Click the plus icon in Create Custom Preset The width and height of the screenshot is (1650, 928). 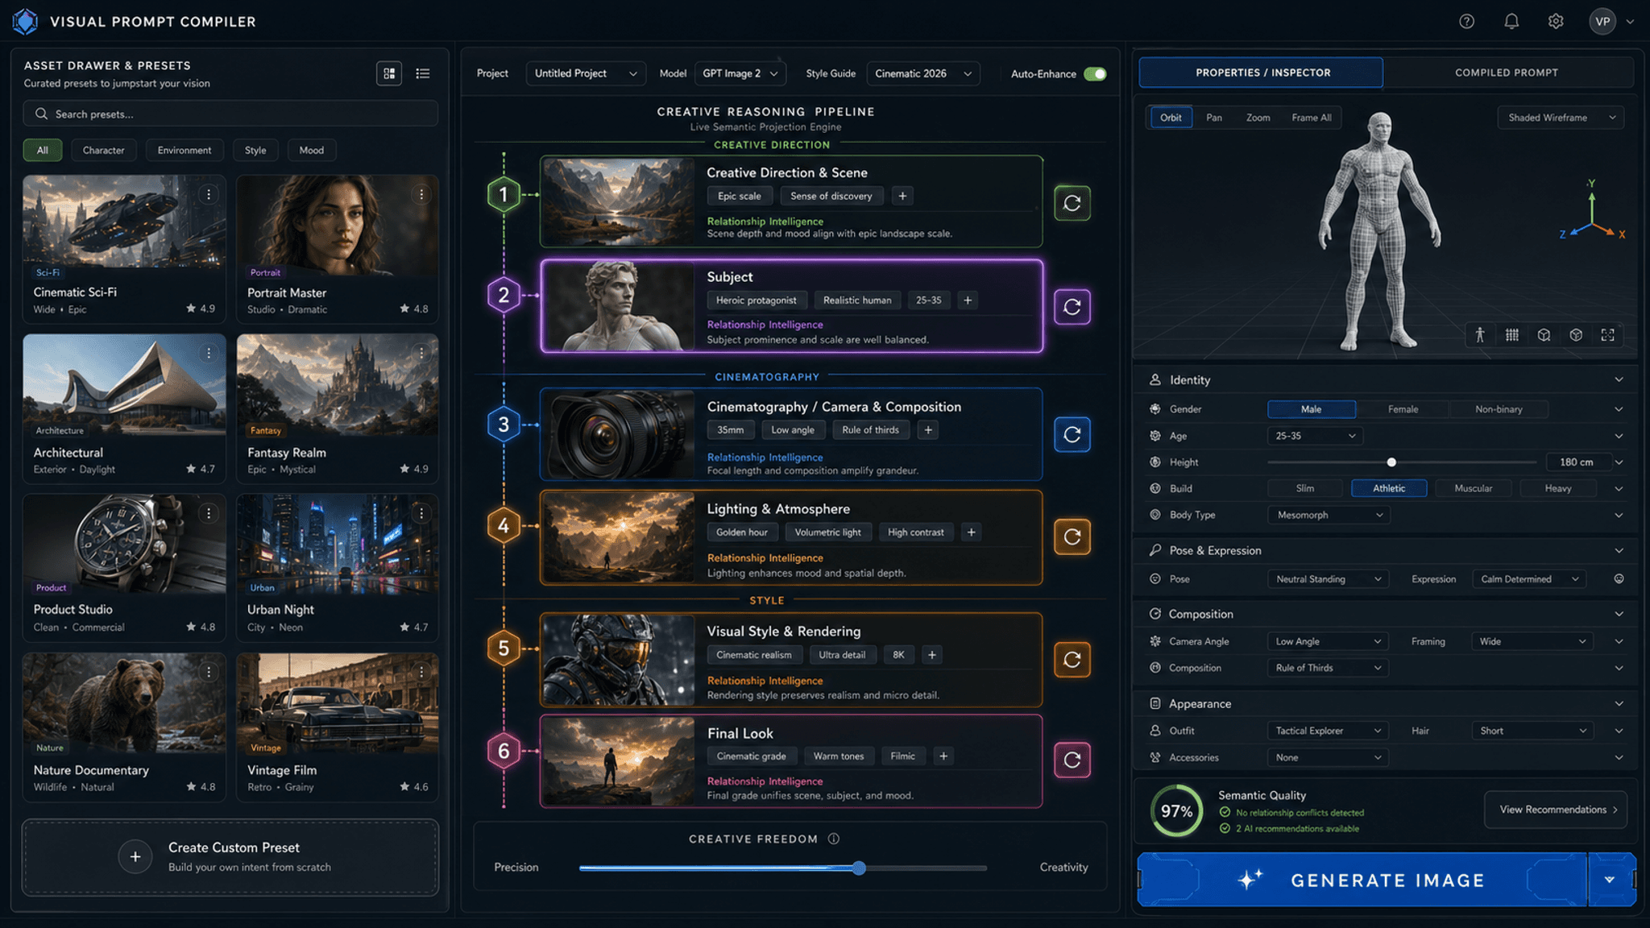[135, 857]
